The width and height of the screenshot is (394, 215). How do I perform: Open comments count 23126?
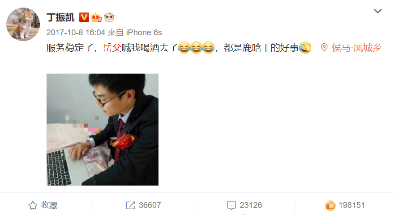point(251,205)
